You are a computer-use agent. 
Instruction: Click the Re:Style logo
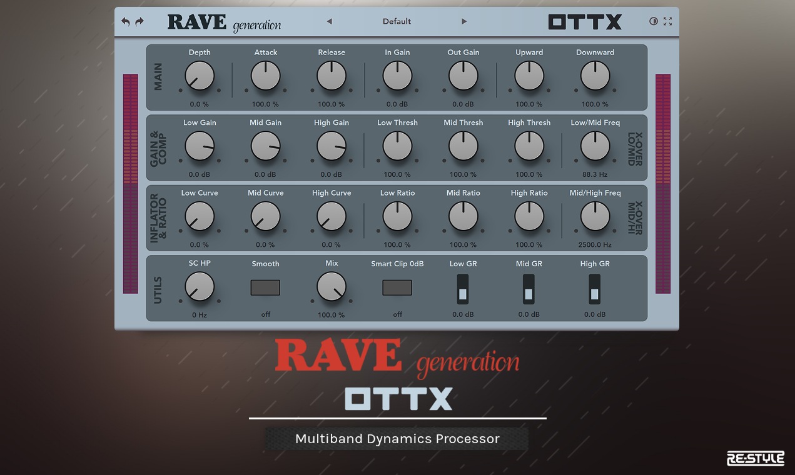755,458
